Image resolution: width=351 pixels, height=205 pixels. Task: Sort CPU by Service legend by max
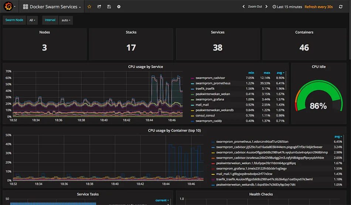[267, 73]
